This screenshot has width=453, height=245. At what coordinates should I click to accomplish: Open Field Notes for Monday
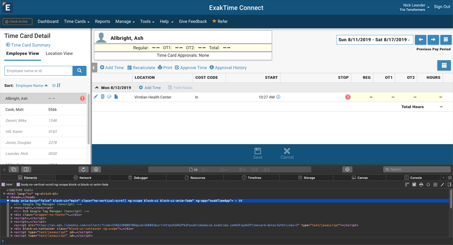pos(180,88)
